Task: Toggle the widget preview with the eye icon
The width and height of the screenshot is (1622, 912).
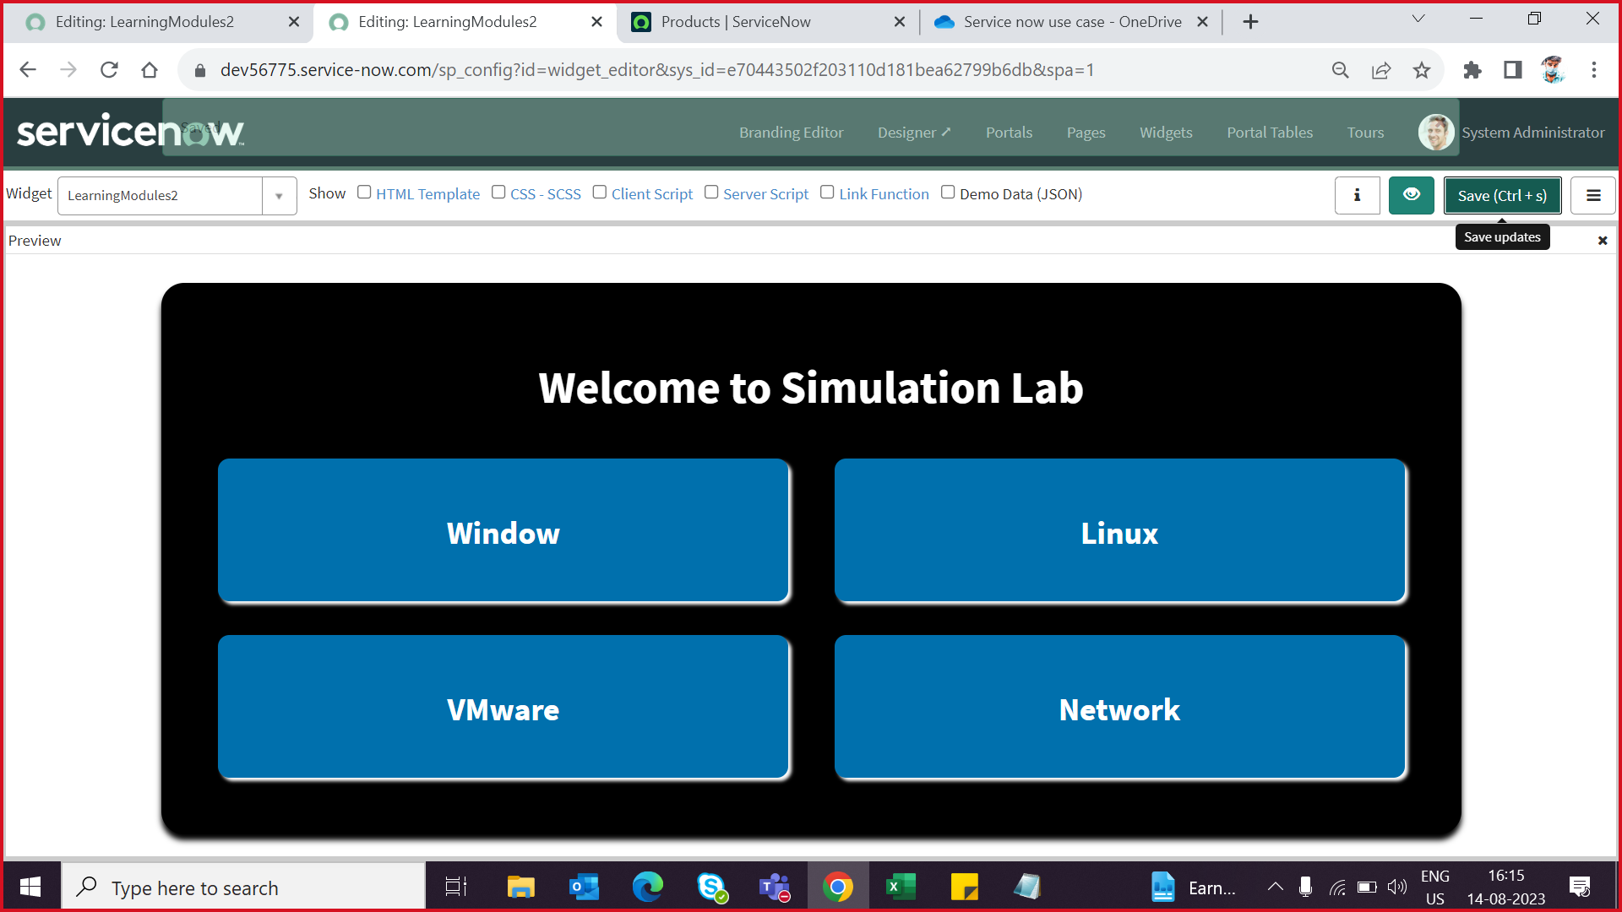Action: click(x=1411, y=195)
